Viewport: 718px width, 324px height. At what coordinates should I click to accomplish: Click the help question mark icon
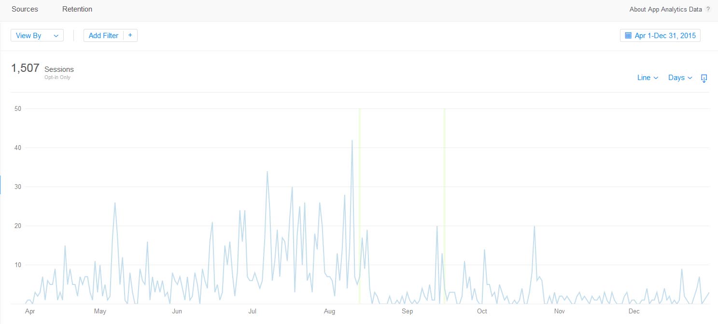(708, 9)
